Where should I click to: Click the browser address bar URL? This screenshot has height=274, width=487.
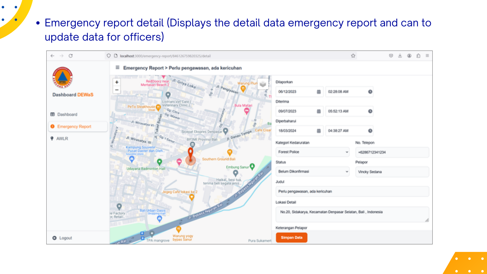tap(165, 56)
